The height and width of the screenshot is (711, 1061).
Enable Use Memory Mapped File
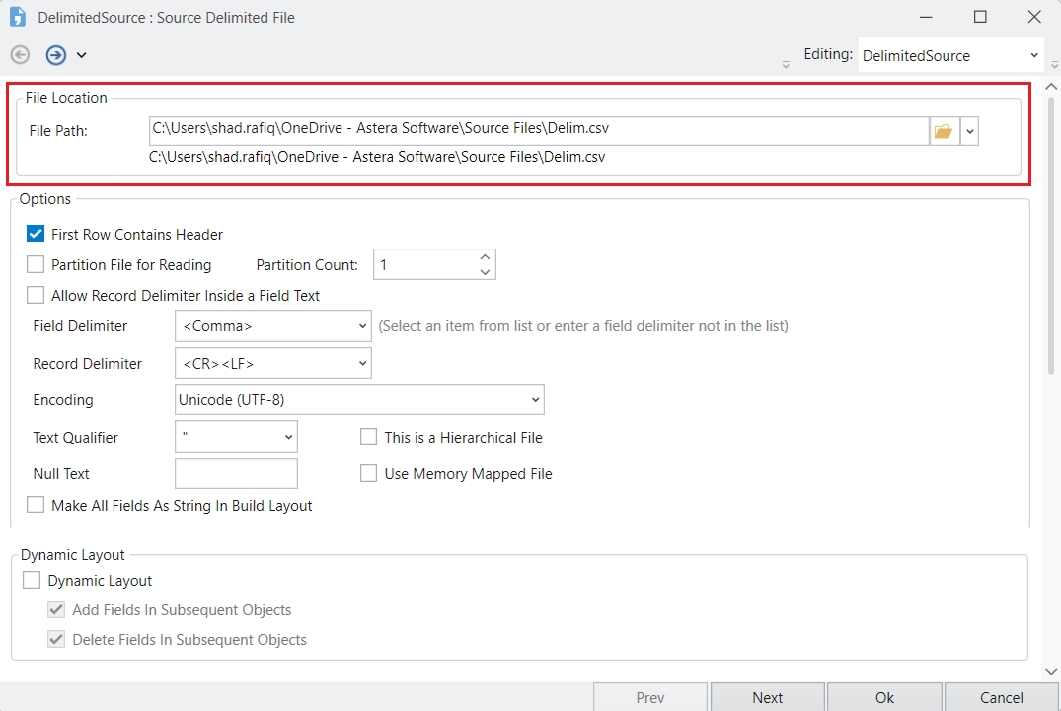tap(369, 474)
